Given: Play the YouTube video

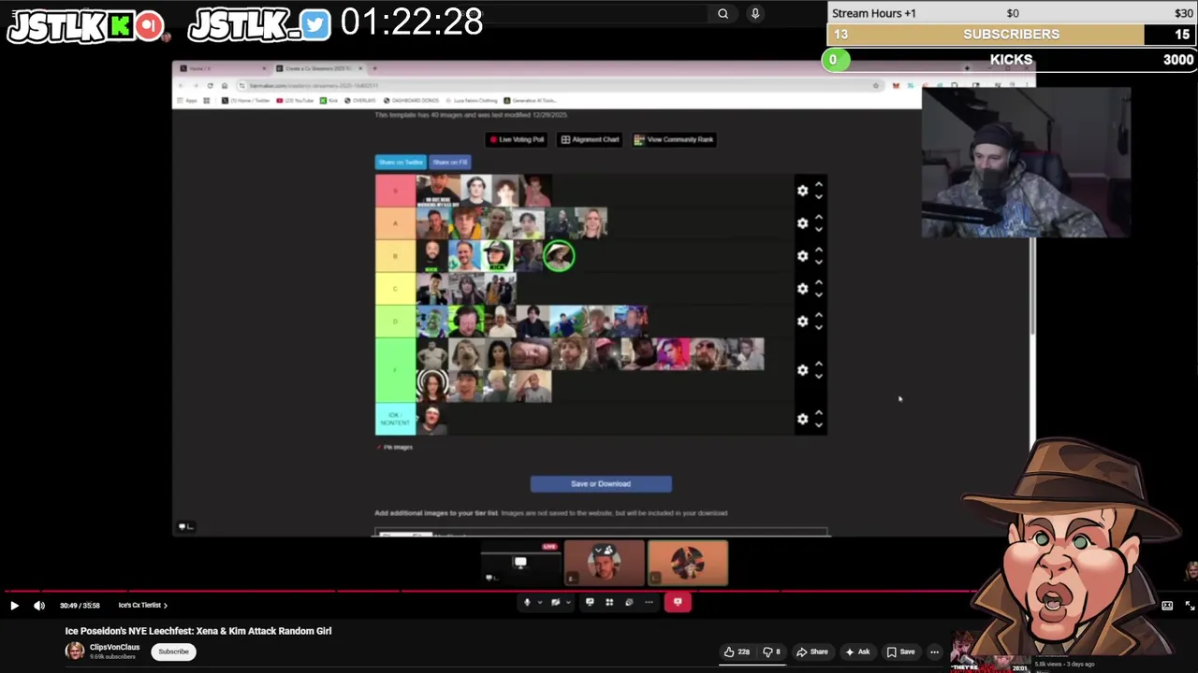Looking at the screenshot, I should point(14,606).
